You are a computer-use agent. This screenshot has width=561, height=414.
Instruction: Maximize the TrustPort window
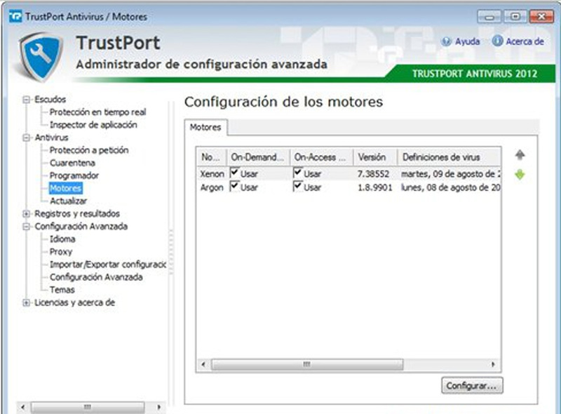pyautogui.click(x=515, y=16)
